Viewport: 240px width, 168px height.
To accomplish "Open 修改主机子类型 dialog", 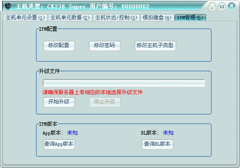I will pyautogui.click(x=155, y=46).
